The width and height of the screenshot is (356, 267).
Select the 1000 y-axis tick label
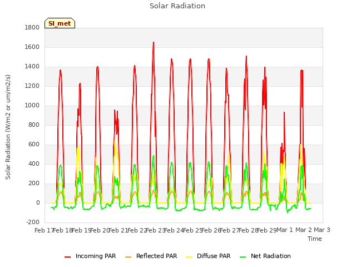(x=32, y=106)
